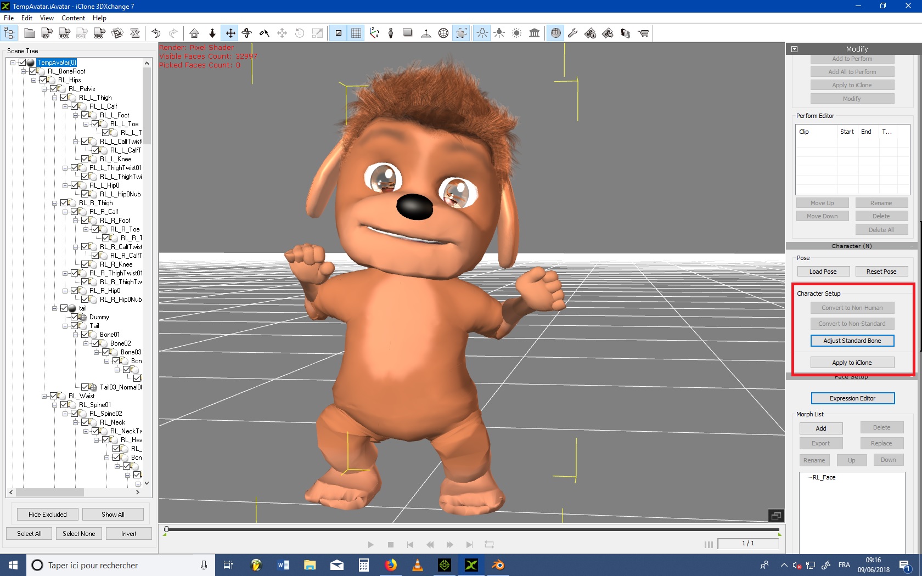Click Apply to iClone in Character Setup
The height and width of the screenshot is (576, 922).
coord(852,363)
